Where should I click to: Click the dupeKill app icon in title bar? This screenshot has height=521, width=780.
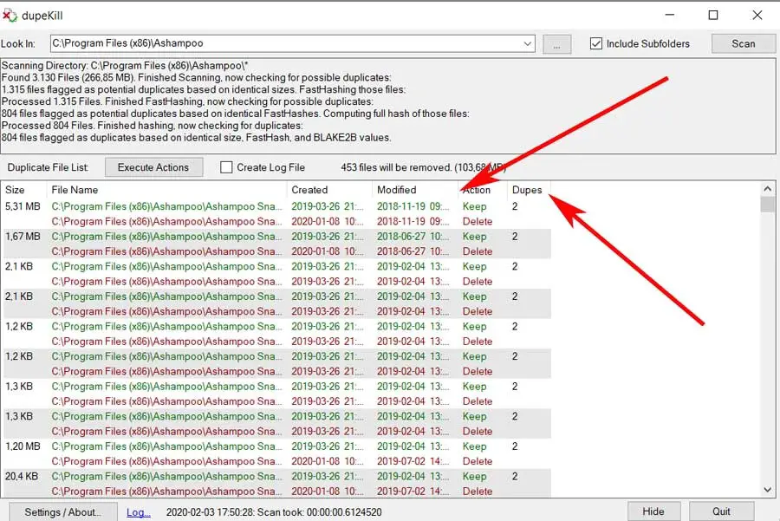coord(10,16)
